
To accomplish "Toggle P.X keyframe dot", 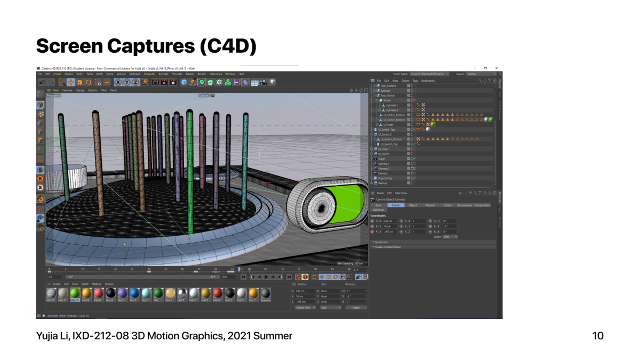I will [372, 221].
